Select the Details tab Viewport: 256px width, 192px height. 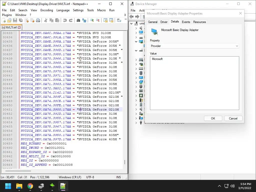(x=175, y=21)
